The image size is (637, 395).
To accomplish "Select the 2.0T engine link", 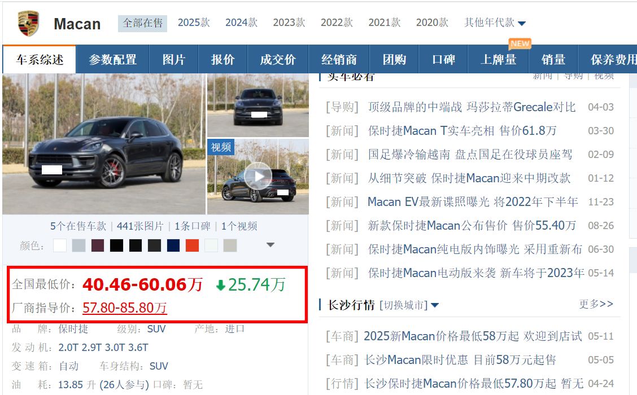I will point(68,348).
